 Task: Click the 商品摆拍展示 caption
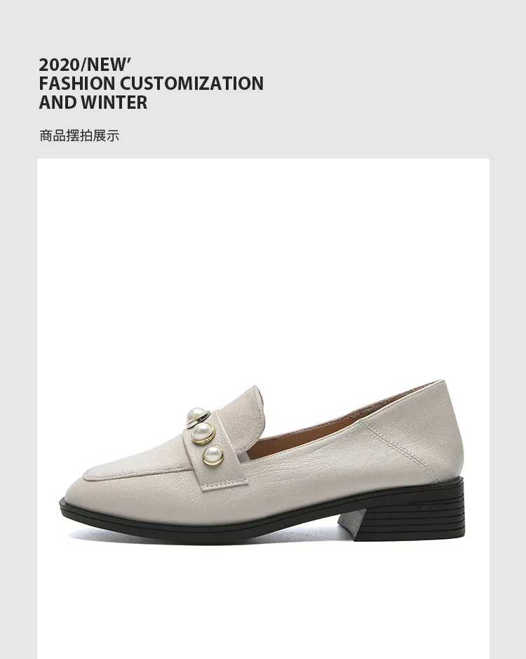pos(79,135)
